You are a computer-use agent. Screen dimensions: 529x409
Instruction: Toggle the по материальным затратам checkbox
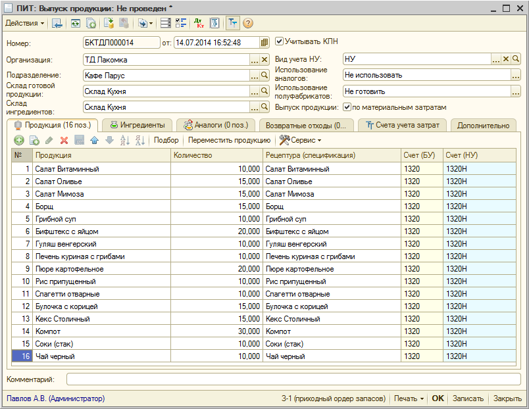point(347,107)
